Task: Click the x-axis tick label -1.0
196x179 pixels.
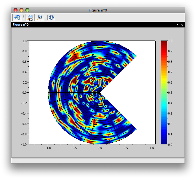Action: click(48, 147)
